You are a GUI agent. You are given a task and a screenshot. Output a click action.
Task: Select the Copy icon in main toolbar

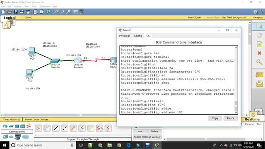(x=36, y=12)
